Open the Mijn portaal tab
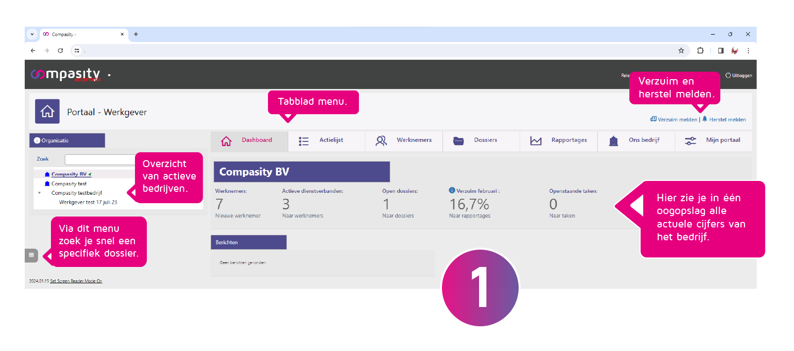This screenshot has height=351, width=794. (713, 141)
